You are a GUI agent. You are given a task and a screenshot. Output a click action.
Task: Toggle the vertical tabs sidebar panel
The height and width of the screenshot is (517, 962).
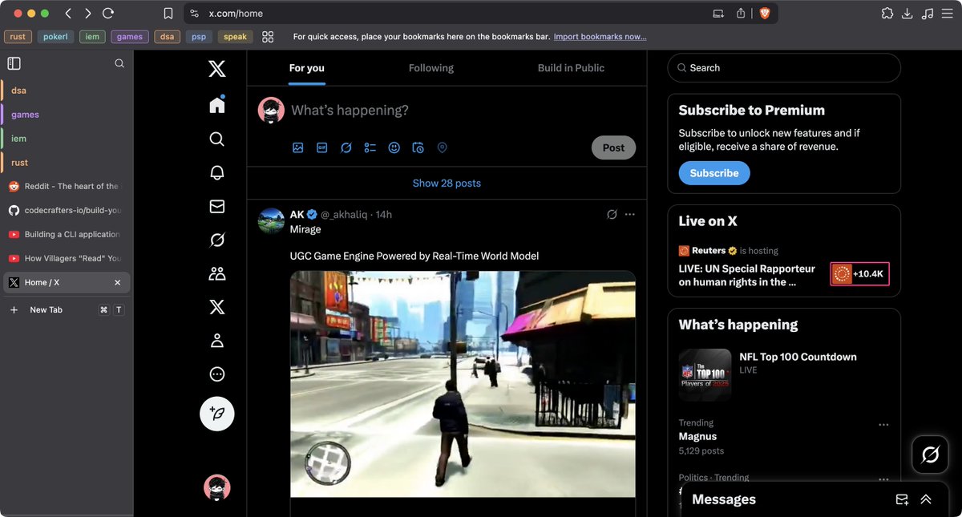[x=14, y=63]
